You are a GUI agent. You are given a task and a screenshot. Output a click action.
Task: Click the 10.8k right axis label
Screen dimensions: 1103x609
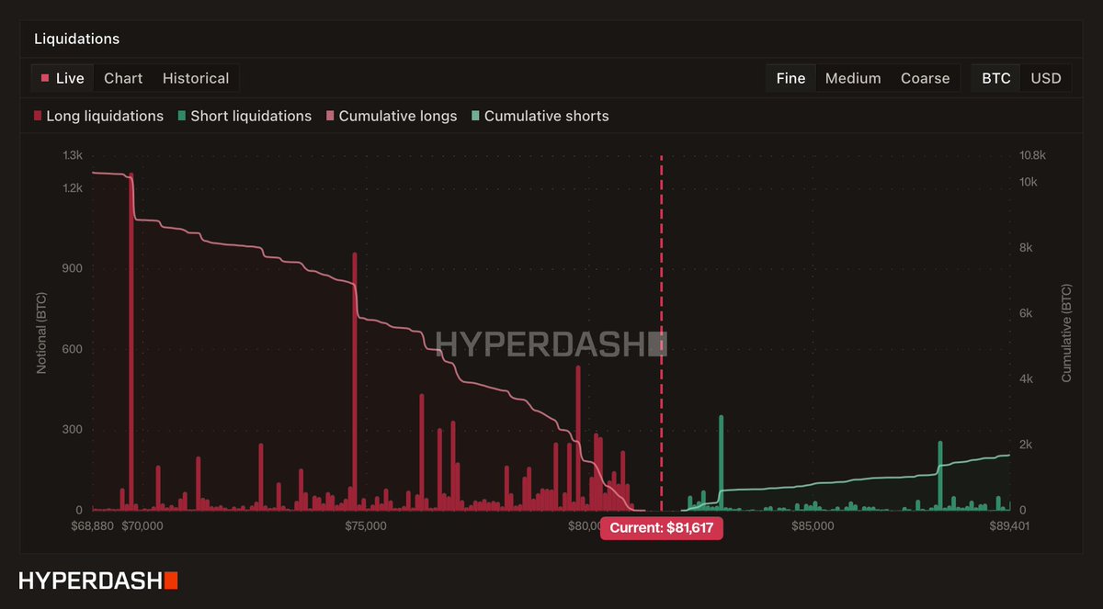click(x=1034, y=156)
